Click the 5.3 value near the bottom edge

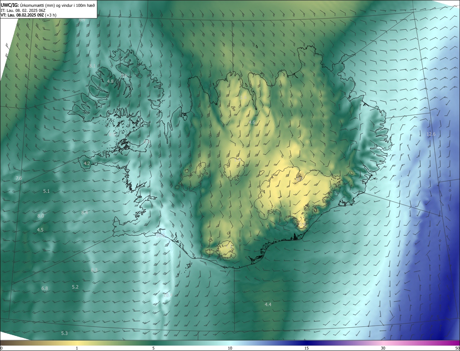(x=64, y=333)
